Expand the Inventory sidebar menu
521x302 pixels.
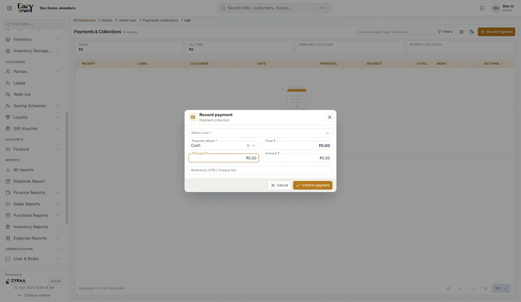point(33,39)
